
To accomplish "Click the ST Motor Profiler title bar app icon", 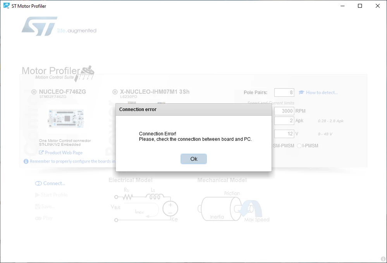I will [x=7, y=6].
